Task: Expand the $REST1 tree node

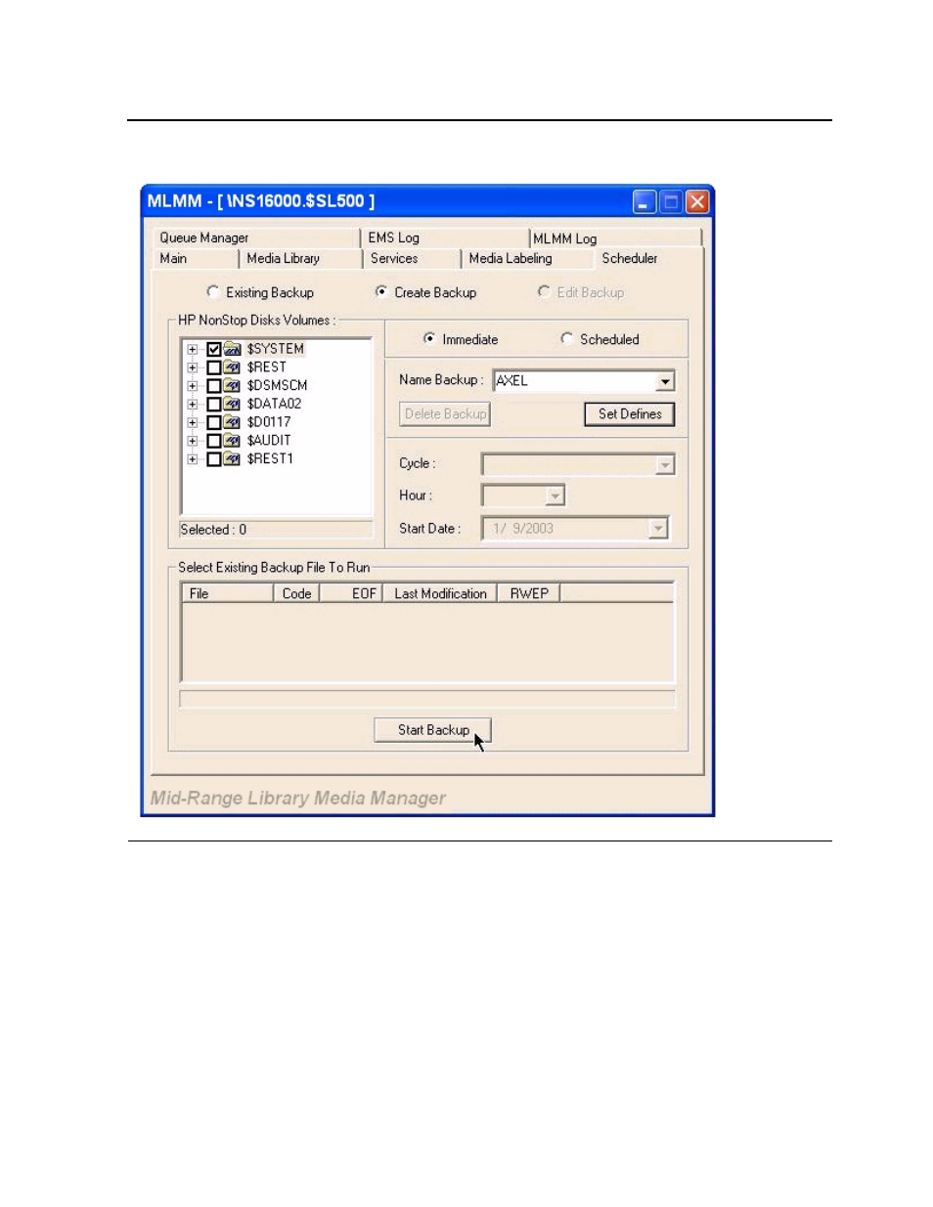Action: coord(193,458)
